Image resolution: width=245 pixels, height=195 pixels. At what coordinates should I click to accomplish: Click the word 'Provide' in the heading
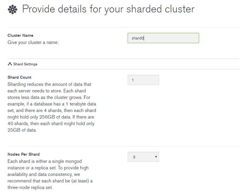pos(38,9)
